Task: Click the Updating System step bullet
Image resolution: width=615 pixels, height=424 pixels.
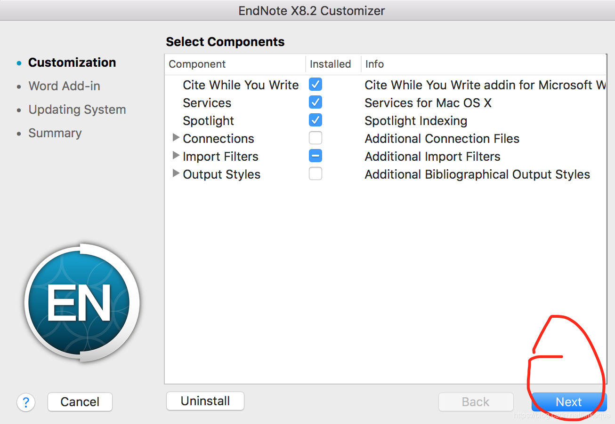Action: click(18, 110)
